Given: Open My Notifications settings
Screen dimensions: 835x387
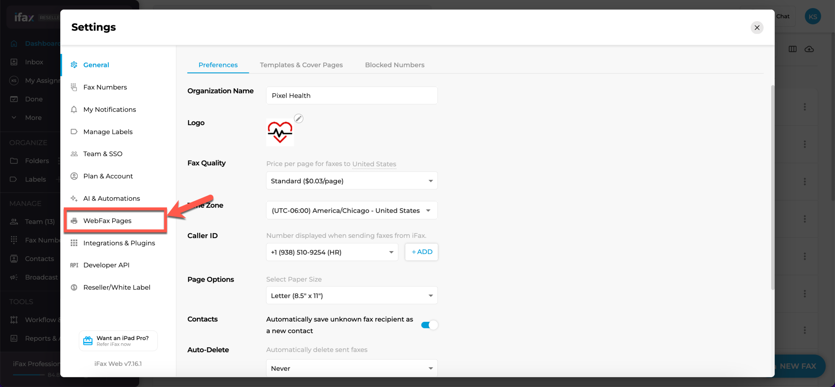Looking at the screenshot, I should click(x=109, y=109).
